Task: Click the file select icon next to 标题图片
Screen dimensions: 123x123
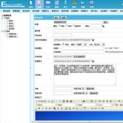Action: (93, 61)
